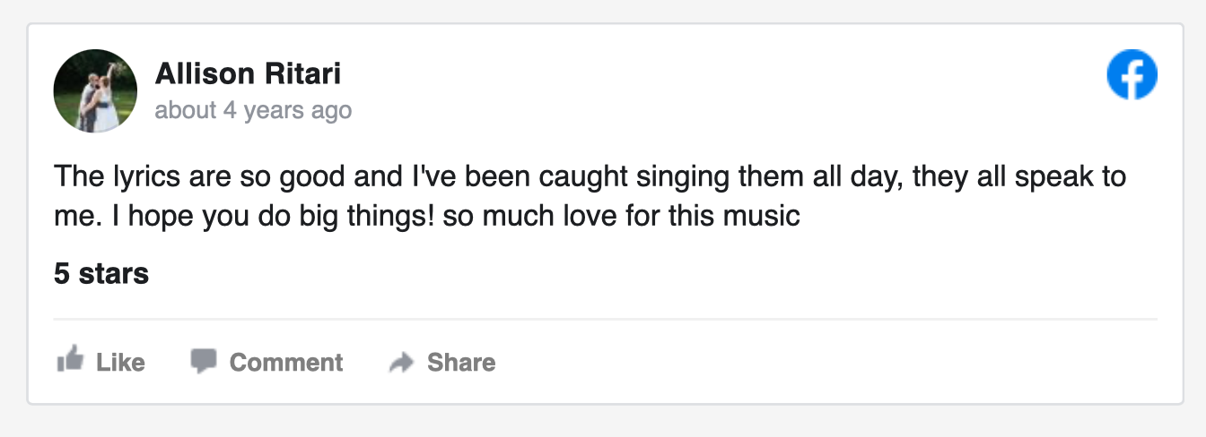Click the '5 stars' rating text
The height and width of the screenshot is (437, 1206).
(x=100, y=274)
